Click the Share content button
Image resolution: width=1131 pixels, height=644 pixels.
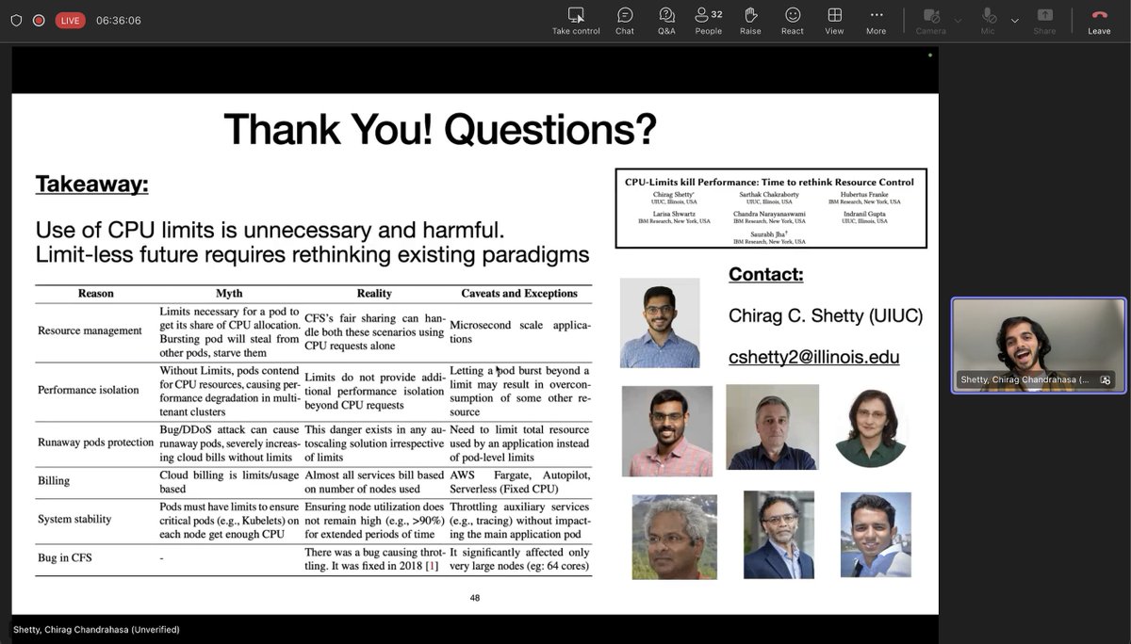(1044, 21)
